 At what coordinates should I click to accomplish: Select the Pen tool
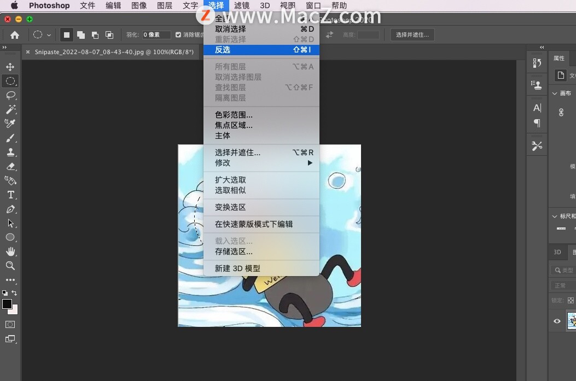click(x=10, y=209)
